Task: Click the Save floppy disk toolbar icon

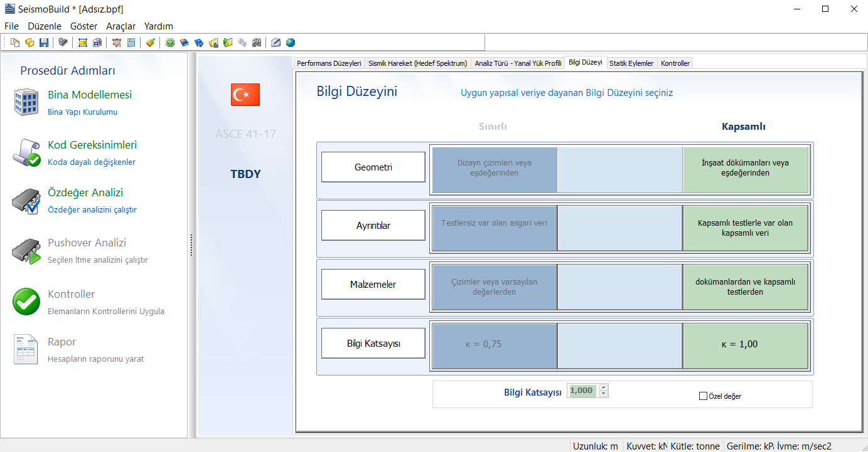Action: pyautogui.click(x=44, y=43)
